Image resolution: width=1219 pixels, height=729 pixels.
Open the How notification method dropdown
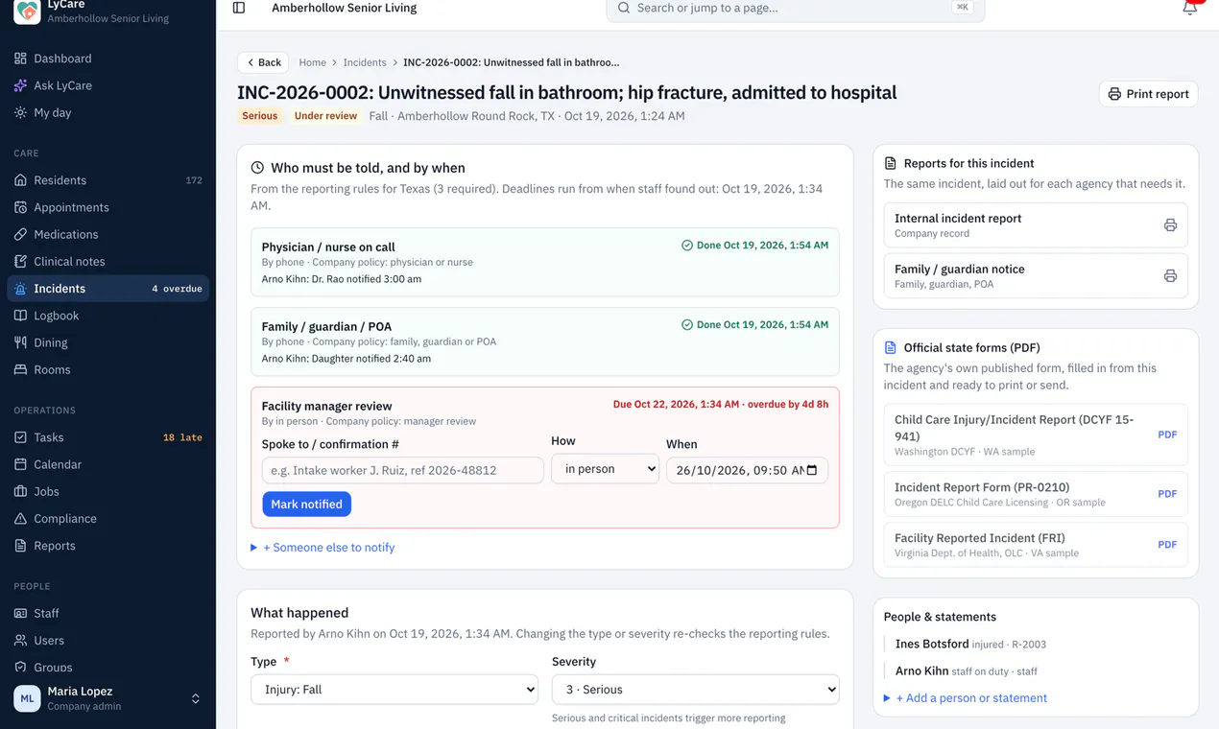[x=605, y=469]
